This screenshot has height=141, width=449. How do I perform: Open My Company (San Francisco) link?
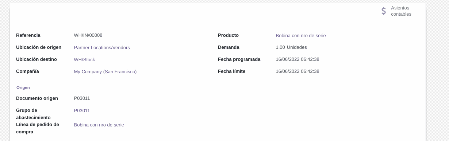[105, 71]
